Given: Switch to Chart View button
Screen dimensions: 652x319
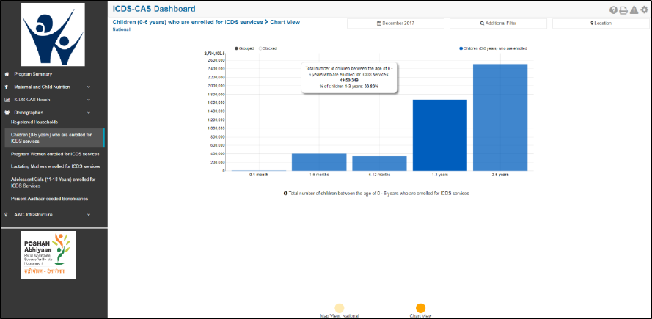Looking at the screenshot, I should pyautogui.click(x=420, y=308).
